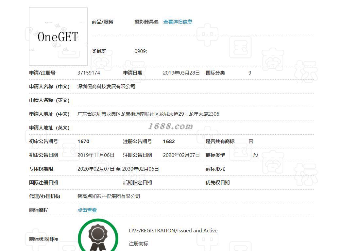Click the 商标形式 label
The image size is (341, 251).
[215, 169]
